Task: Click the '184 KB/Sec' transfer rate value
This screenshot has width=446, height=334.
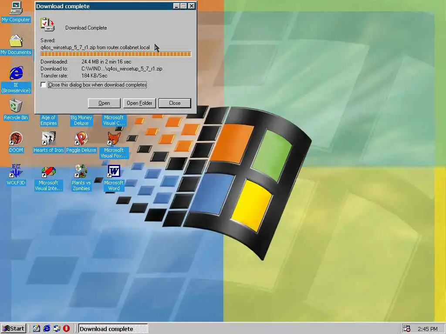Action: pyautogui.click(x=95, y=76)
